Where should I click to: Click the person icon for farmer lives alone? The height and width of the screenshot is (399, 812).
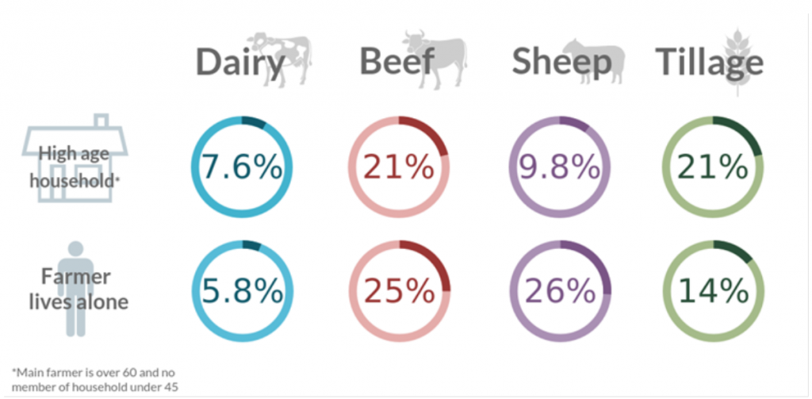click(x=77, y=288)
